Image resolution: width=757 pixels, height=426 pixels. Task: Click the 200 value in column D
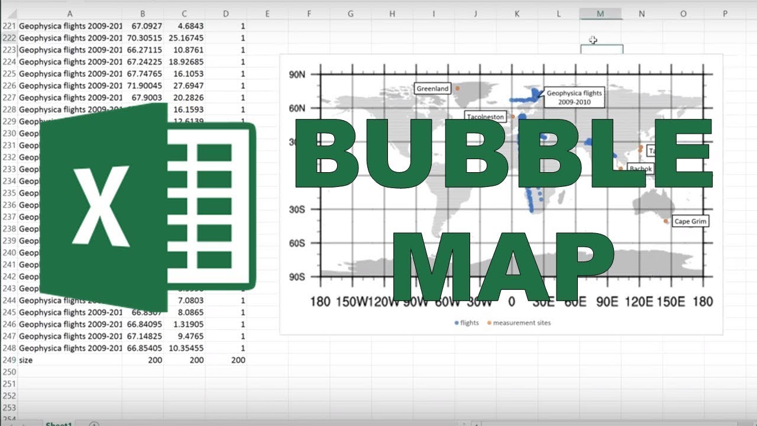click(226, 360)
